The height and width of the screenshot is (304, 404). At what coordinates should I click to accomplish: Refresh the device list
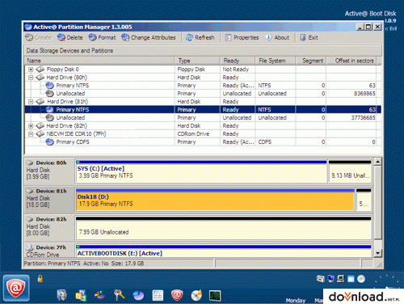pos(200,38)
